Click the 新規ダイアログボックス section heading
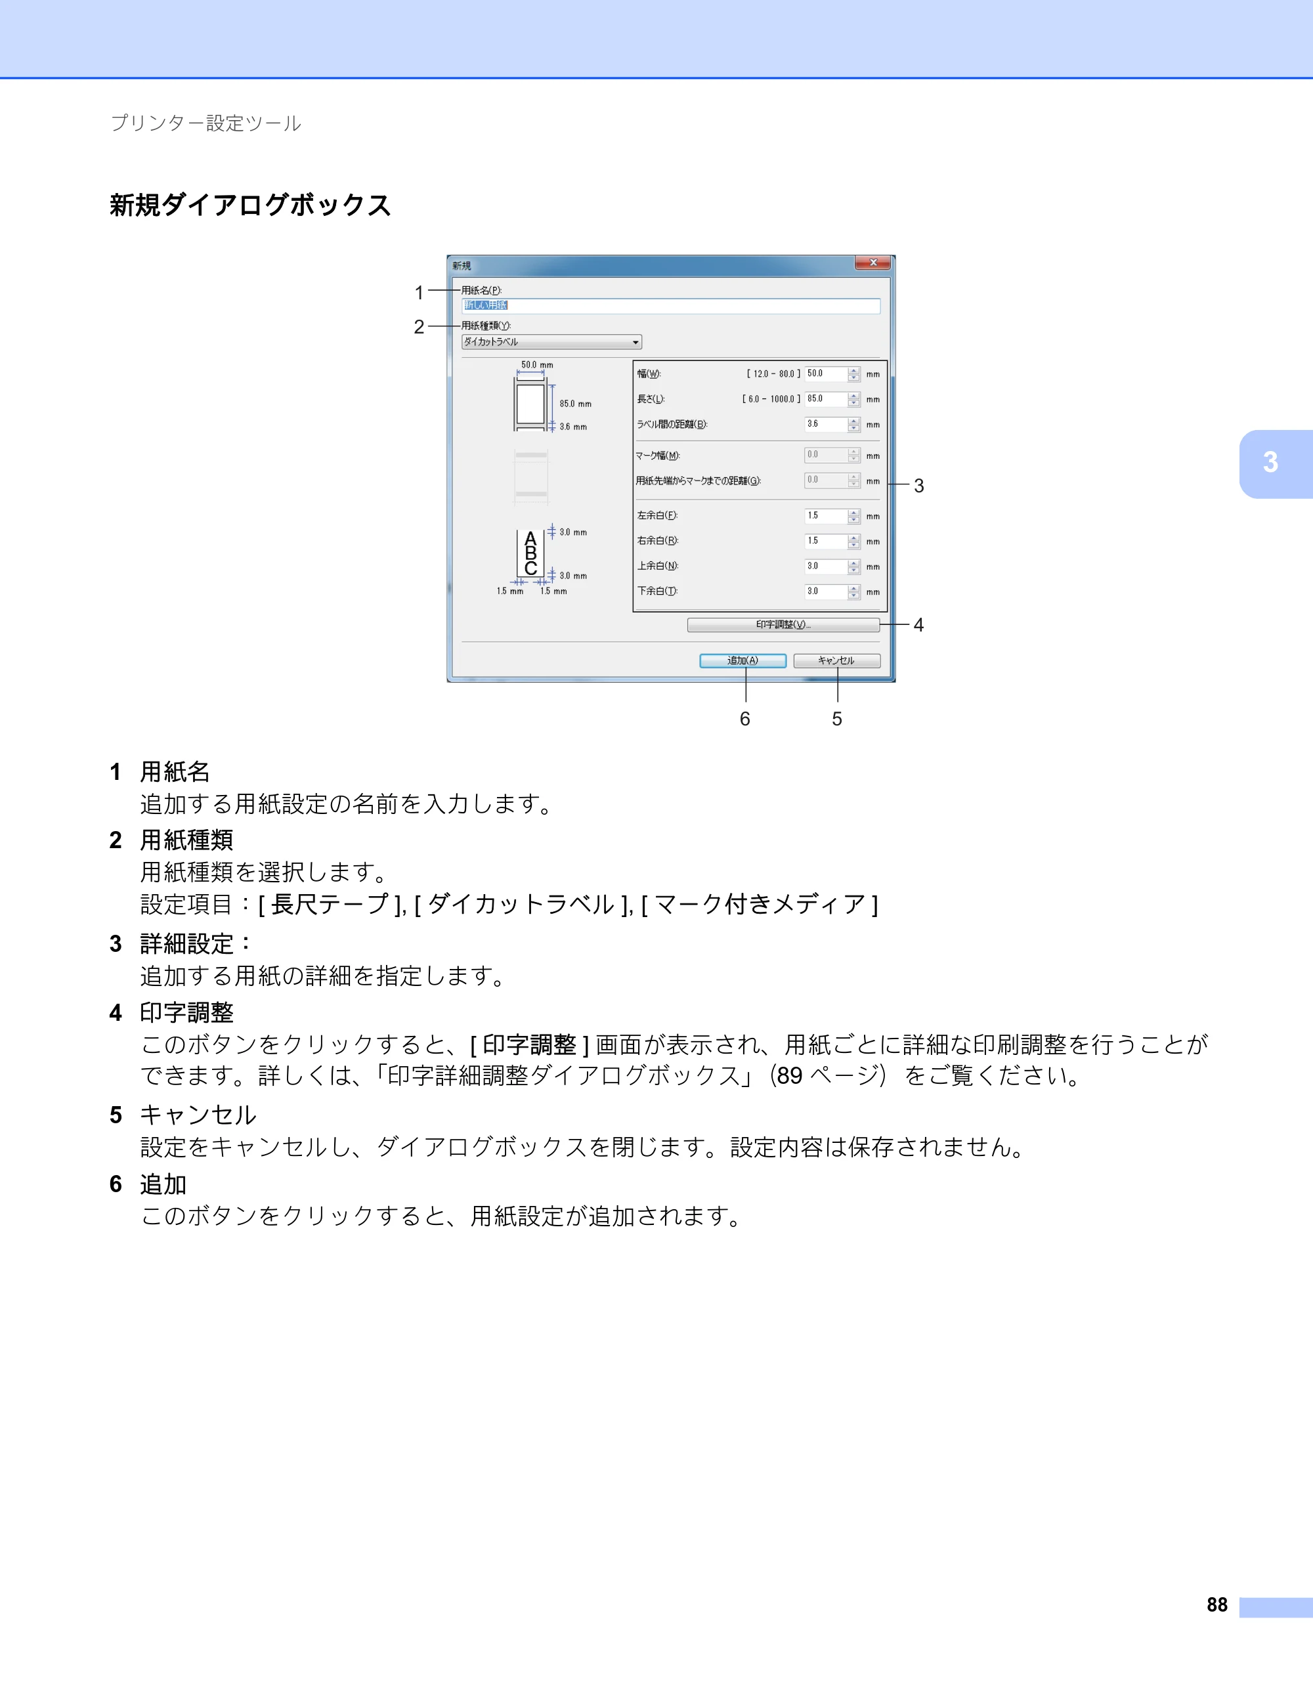1313x1695 pixels. click(x=250, y=205)
